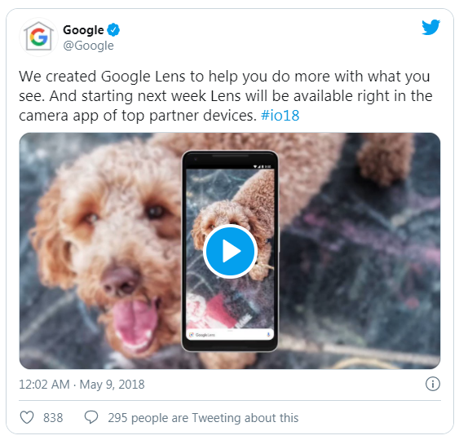Click the reply speech bubble icon
This screenshot has height=440, width=459.
pos(91,417)
